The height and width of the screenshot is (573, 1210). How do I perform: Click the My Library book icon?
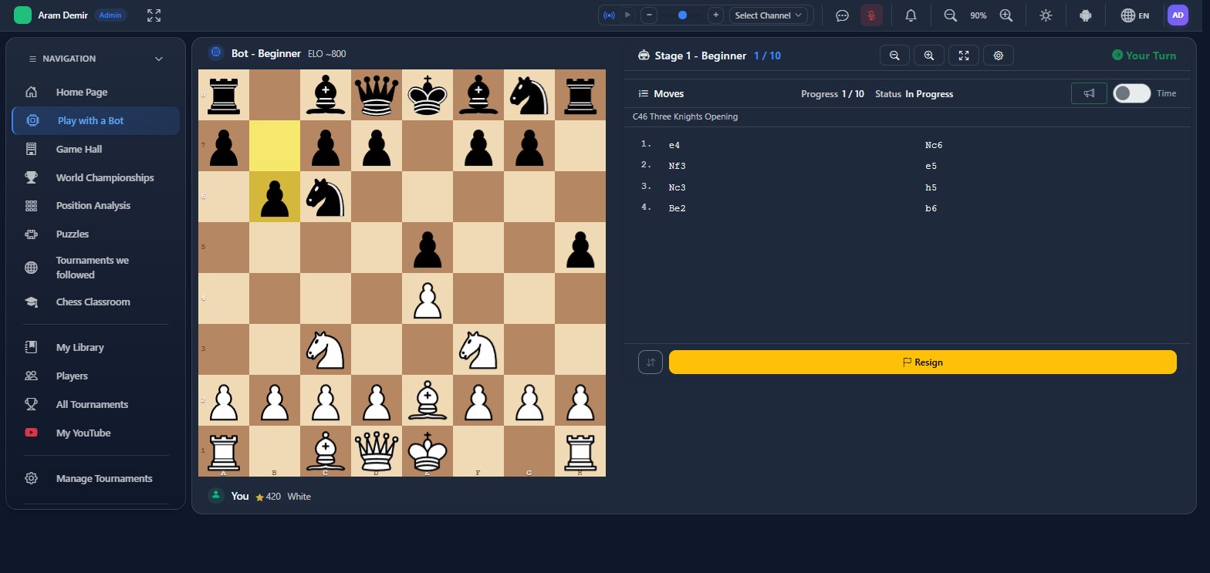(32, 348)
